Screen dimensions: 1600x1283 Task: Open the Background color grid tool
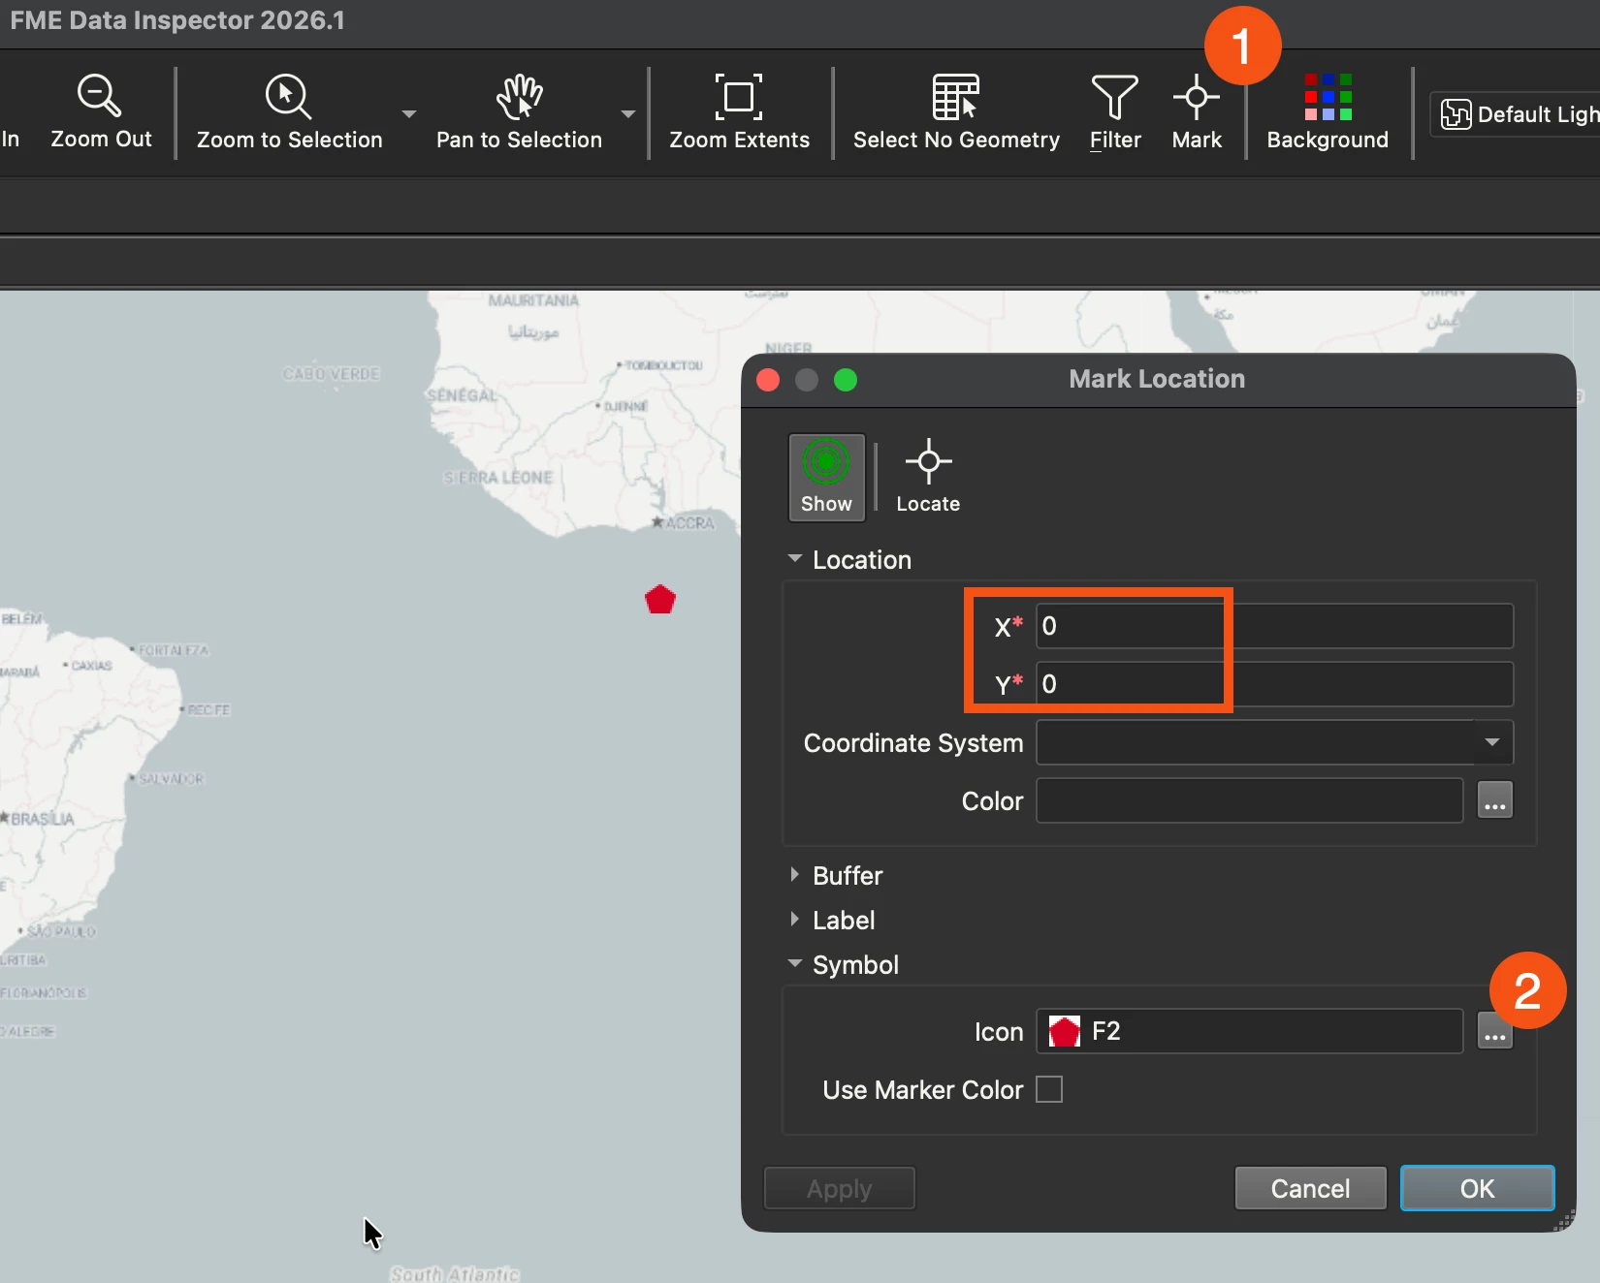coord(1328,111)
